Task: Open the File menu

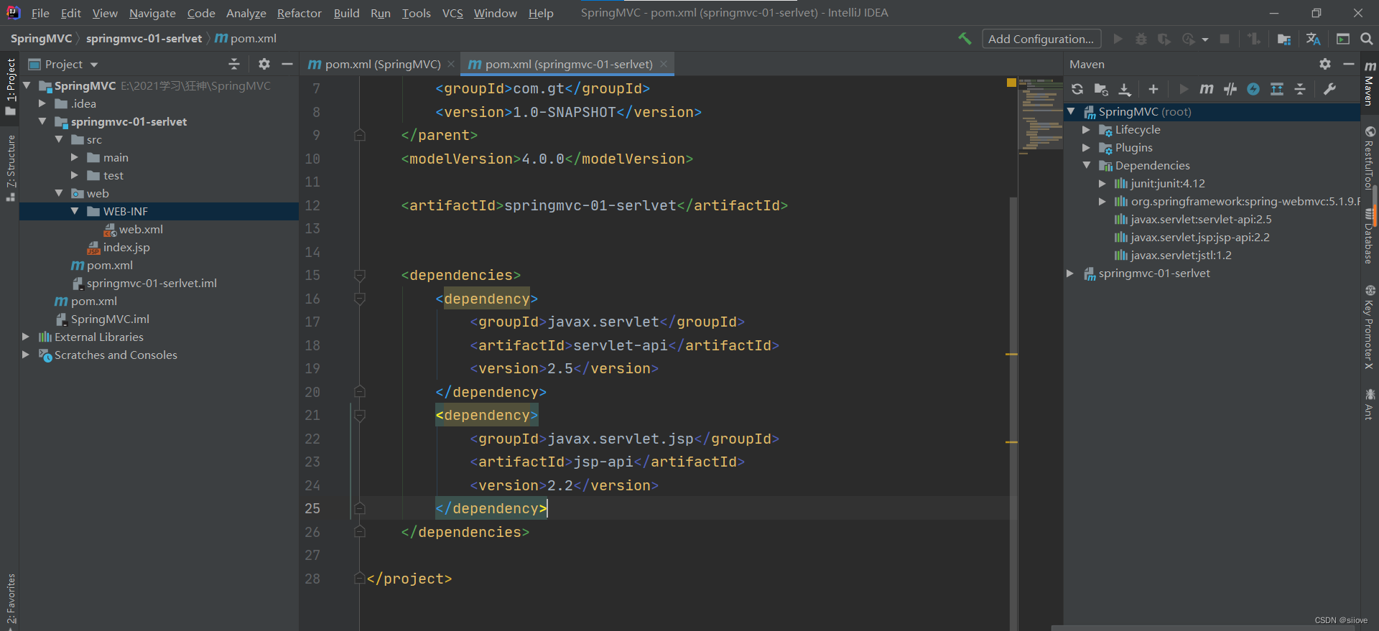Action: click(x=40, y=13)
